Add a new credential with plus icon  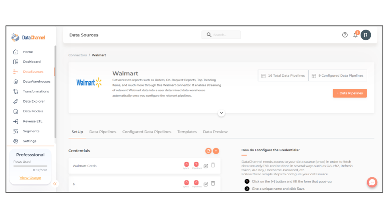coord(216,151)
